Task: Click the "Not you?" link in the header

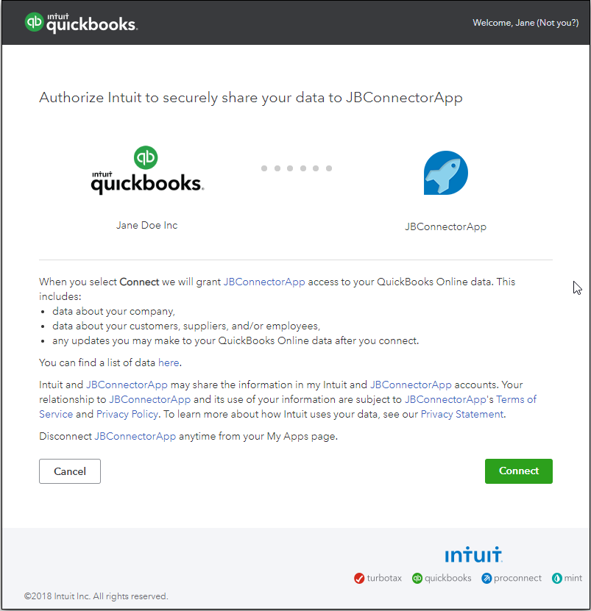Action: click(557, 23)
